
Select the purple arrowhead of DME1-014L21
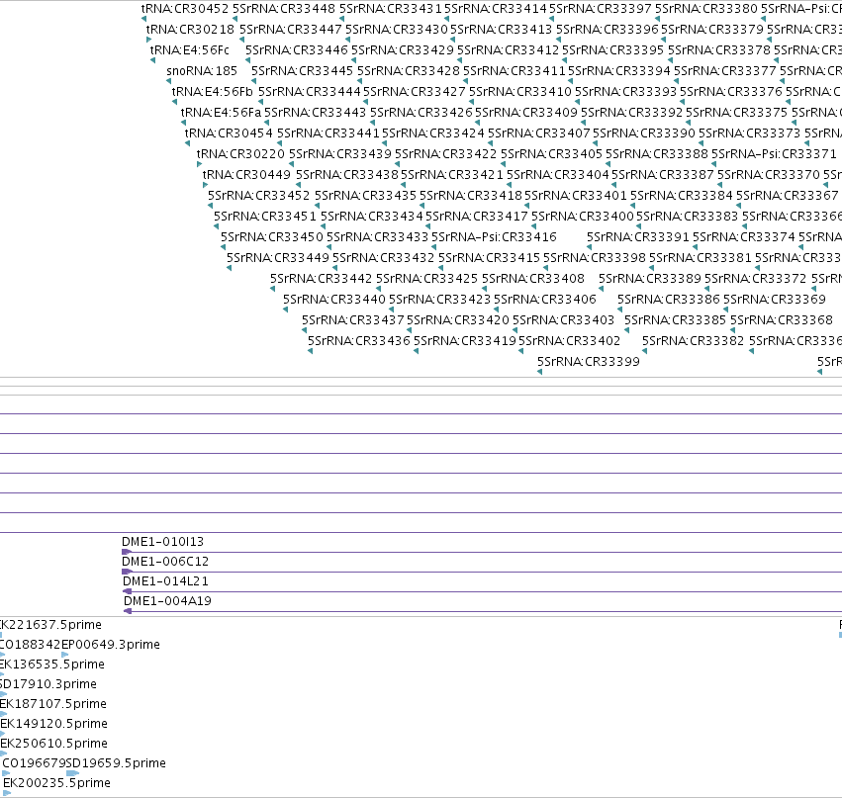point(128,591)
